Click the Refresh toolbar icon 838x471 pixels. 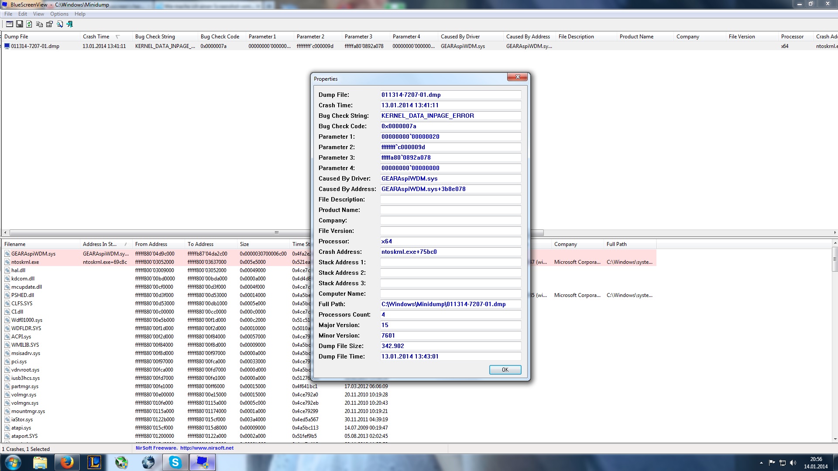click(29, 24)
